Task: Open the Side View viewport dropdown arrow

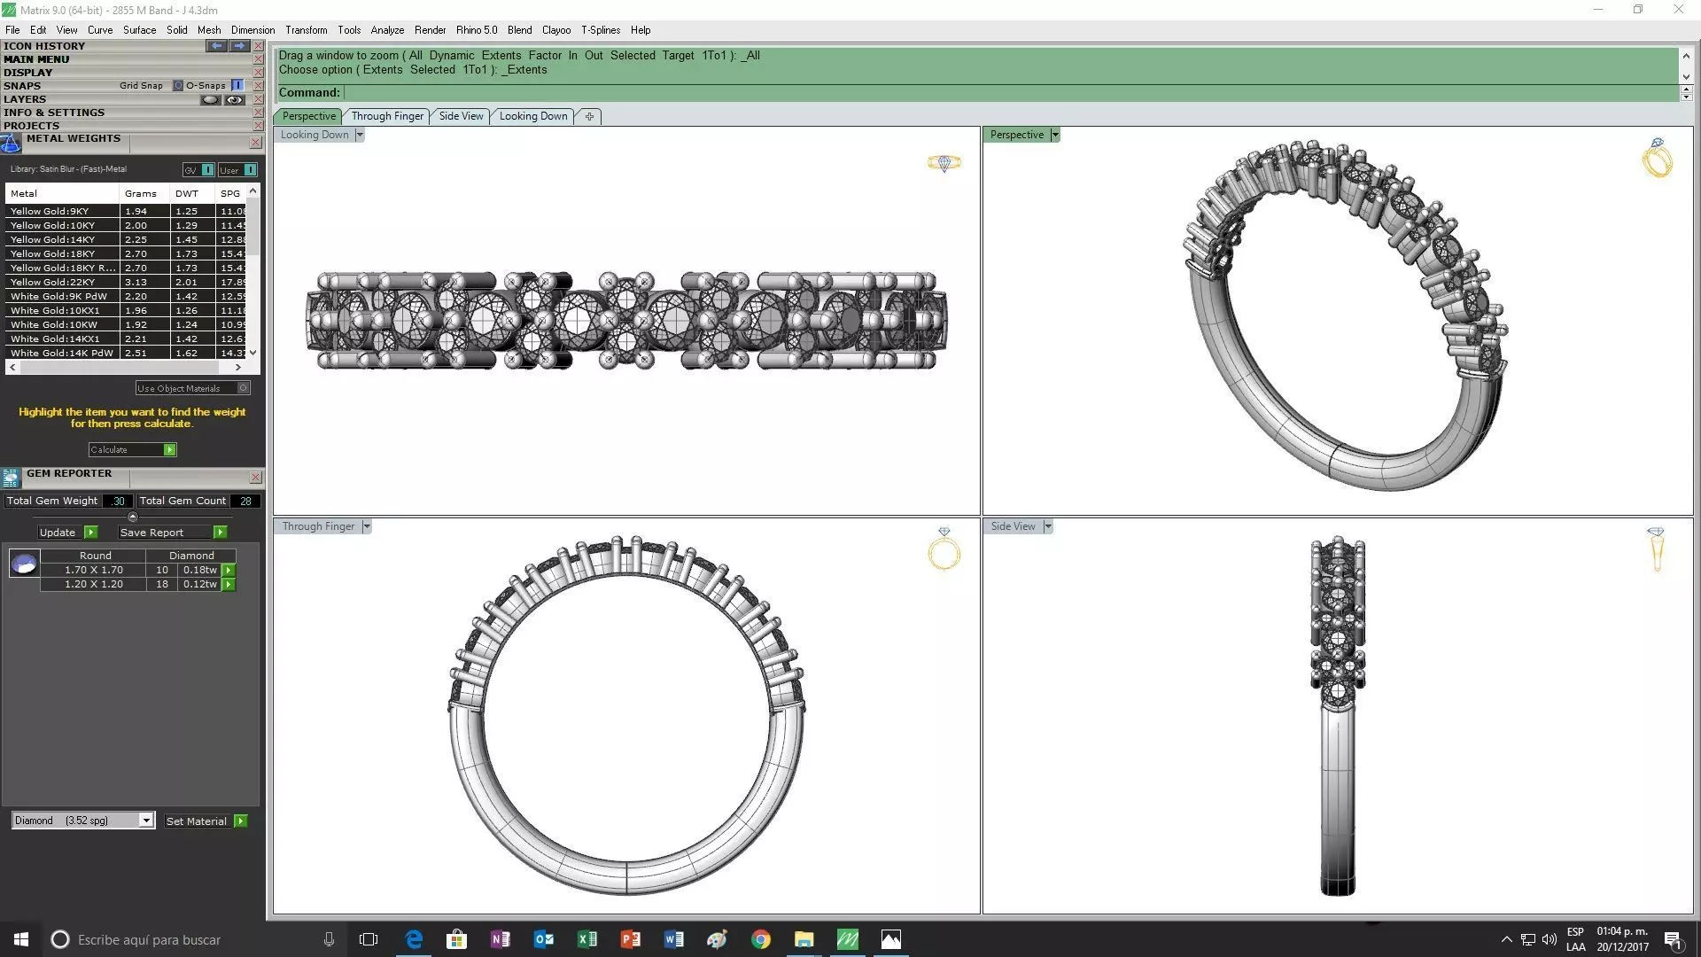Action: [x=1047, y=526]
